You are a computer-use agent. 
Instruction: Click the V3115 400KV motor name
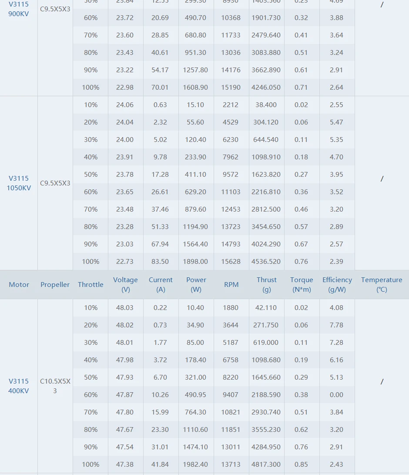(x=19, y=386)
